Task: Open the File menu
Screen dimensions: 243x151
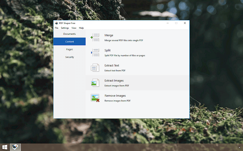Action: coord(56,28)
